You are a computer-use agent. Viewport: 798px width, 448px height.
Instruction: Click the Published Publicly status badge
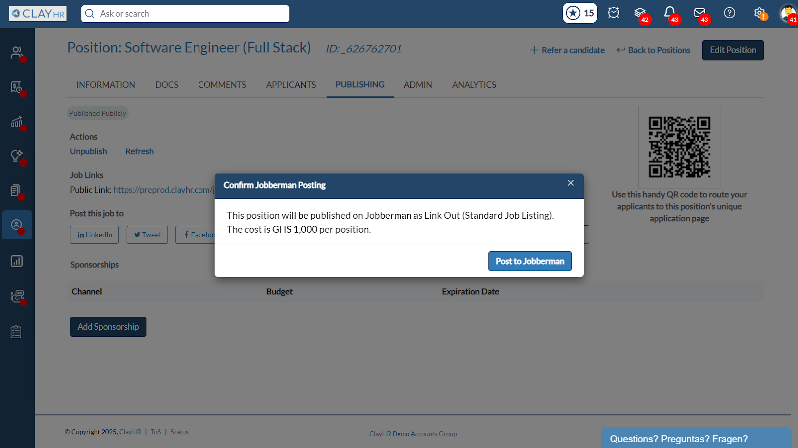pyautogui.click(x=98, y=113)
